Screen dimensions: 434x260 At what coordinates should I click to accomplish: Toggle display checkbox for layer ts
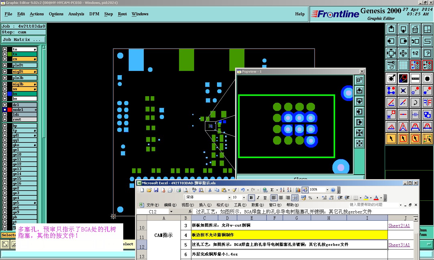pyautogui.click(x=5, y=54)
